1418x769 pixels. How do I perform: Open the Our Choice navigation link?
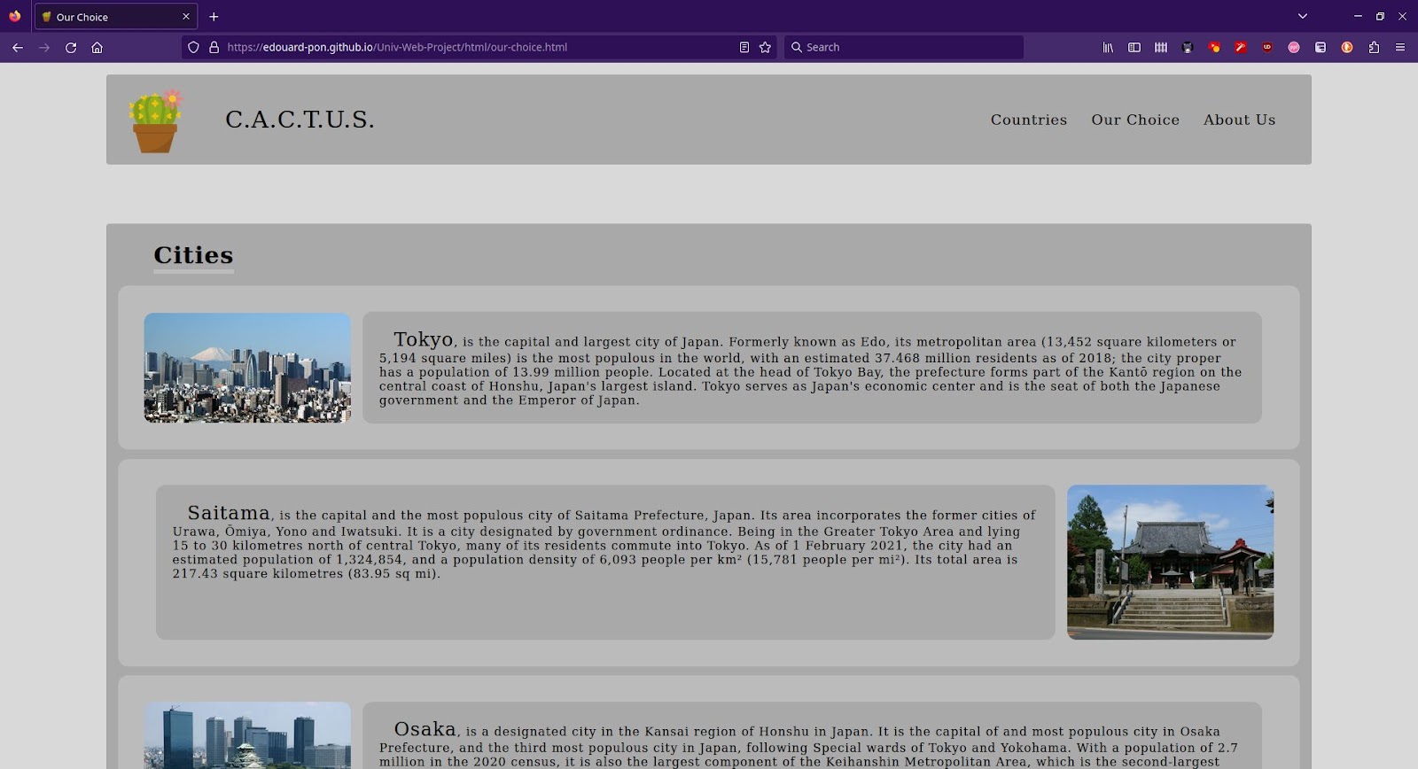click(1135, 120)
